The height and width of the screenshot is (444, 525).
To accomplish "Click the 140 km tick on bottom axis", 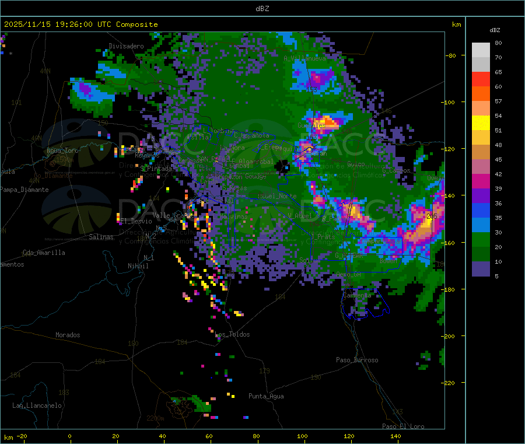I will point(395,436).
